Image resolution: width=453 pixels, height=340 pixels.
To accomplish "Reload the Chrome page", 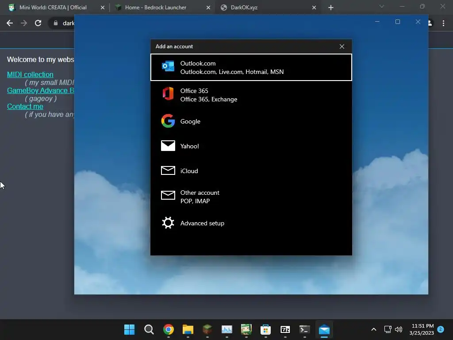I will [38, 23].
